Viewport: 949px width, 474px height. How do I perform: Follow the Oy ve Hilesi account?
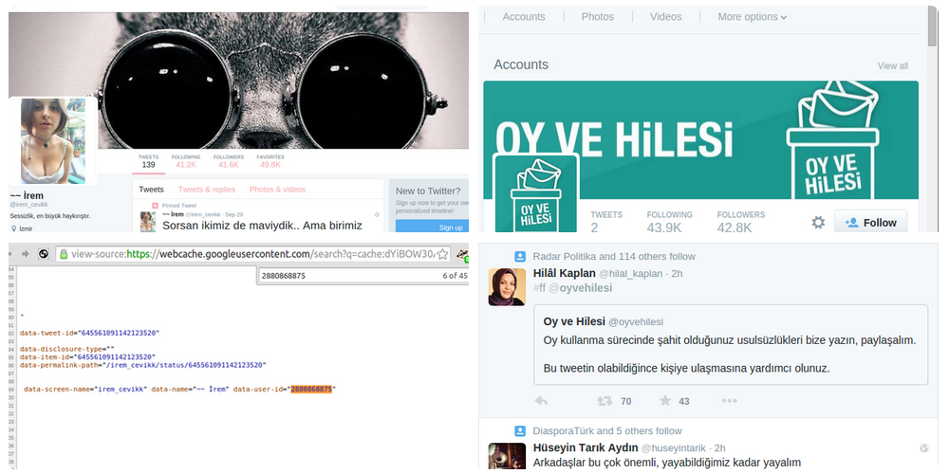point(870,222)
